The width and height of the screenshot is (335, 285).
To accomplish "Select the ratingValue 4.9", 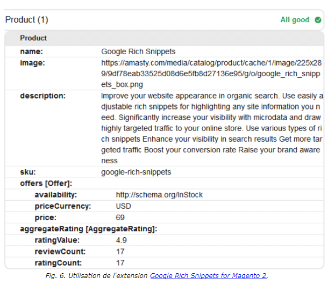I will [122, 240].
